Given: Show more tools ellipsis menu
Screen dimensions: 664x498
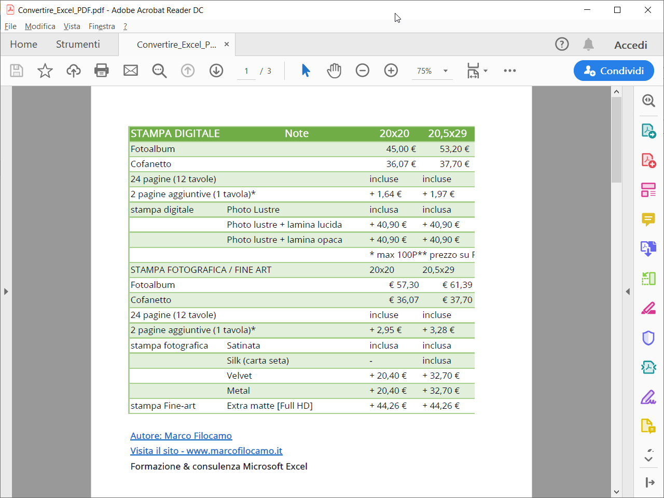Looking at the screenshot, I should coord(510,71).
